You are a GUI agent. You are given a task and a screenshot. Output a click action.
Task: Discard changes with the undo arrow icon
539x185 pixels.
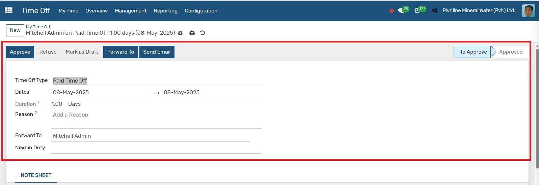click(203, 33)
